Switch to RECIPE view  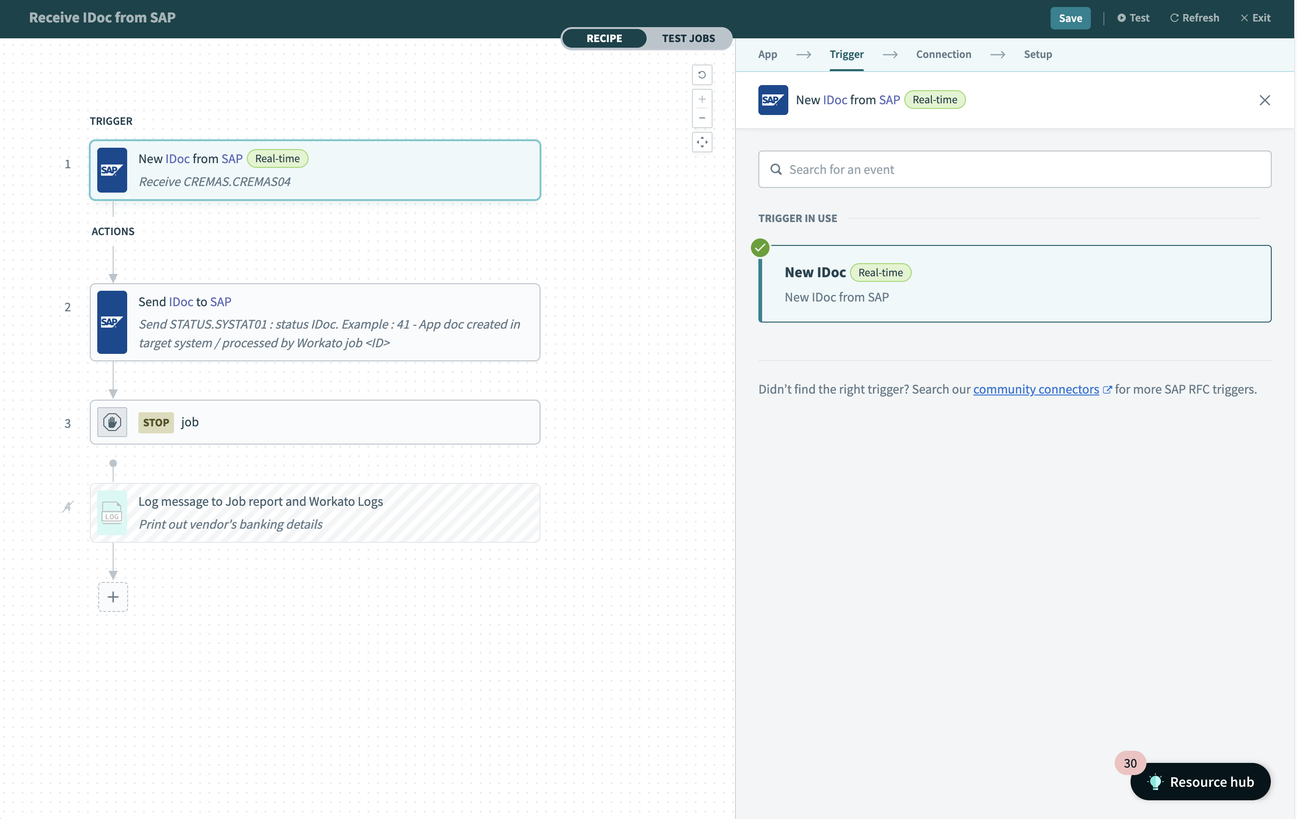[x=604, y=38]
